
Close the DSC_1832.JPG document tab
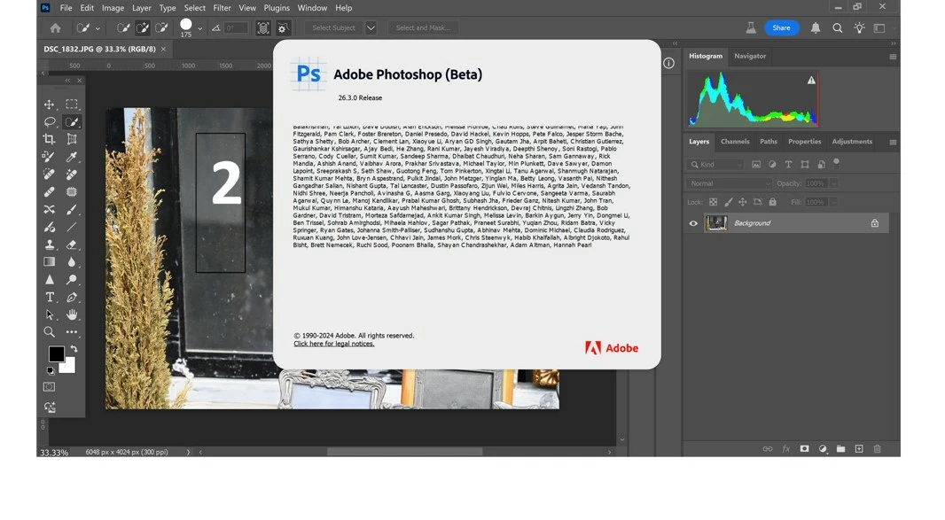click(163, 49)
